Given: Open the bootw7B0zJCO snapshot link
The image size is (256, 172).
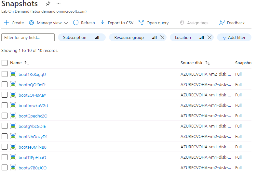Looking at the screenshot, I should click(x=33, y=168).
